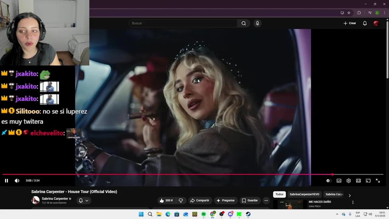Screen dimensions: 389x219
Task: Focus the Buscar search field
Action: [183, 23]
